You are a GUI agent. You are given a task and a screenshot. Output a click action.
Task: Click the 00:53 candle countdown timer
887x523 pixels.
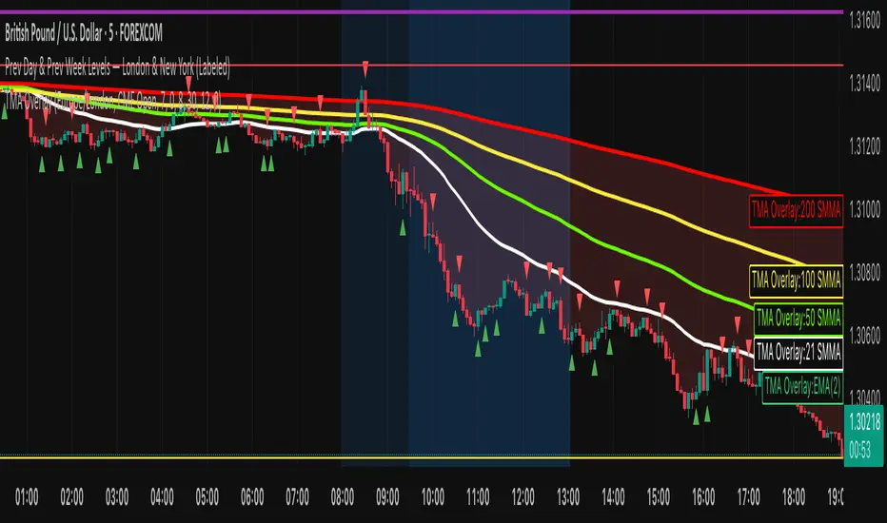coord(859,451)
